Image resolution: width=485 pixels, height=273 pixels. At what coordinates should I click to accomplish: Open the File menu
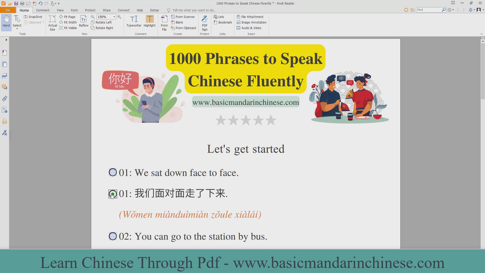coord(8,10)
